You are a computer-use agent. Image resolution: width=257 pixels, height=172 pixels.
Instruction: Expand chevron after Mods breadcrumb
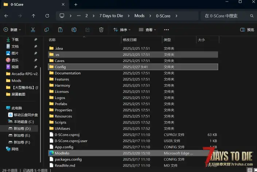(150, 16)
